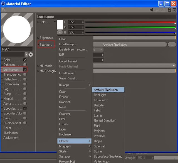This screenshot has height=163, width=178.
Task: Choose Fresnel shader from menu
Action: coord(64,97)
